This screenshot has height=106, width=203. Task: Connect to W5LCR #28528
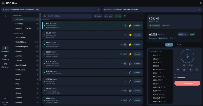click(137, 35)
